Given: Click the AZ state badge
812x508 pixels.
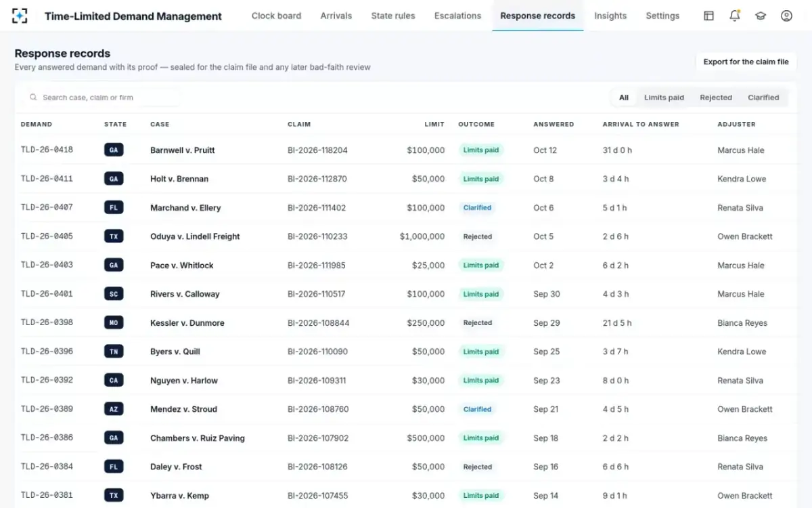Looking at the screenshot, I should [x=114, y=409].
